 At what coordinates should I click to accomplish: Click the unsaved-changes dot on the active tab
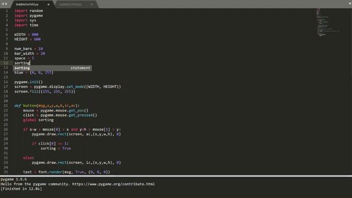pyautogui.click(x=48, y=4)
